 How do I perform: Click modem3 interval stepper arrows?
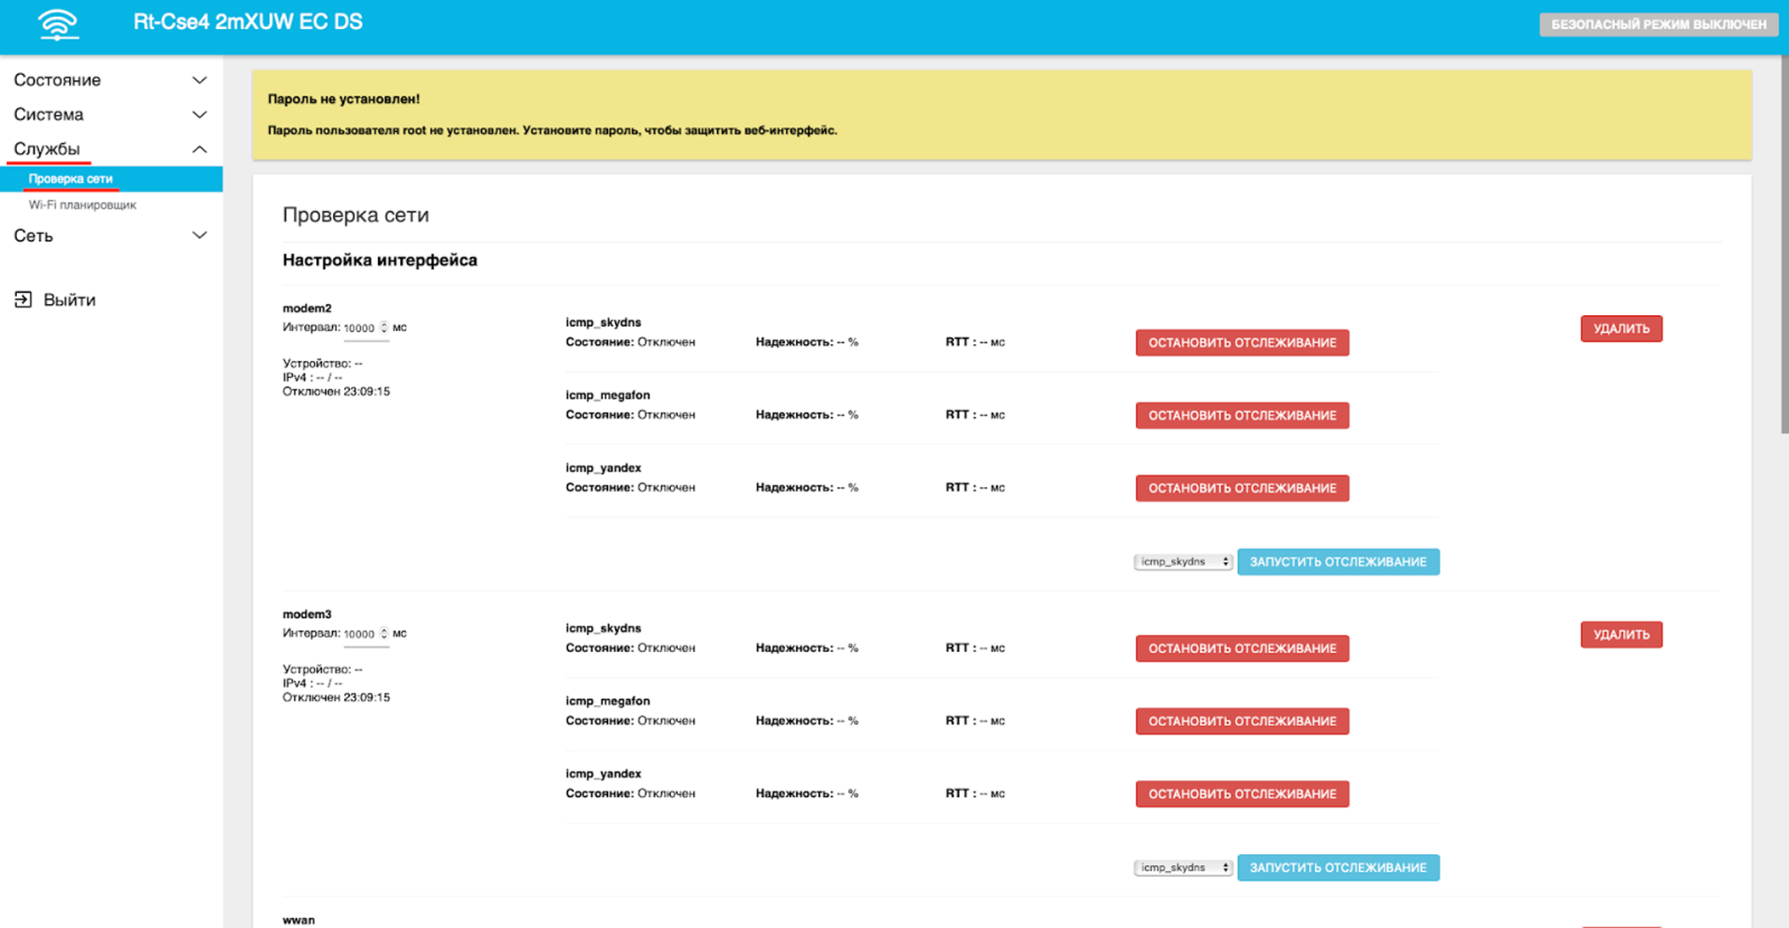[x=384, y=633]
